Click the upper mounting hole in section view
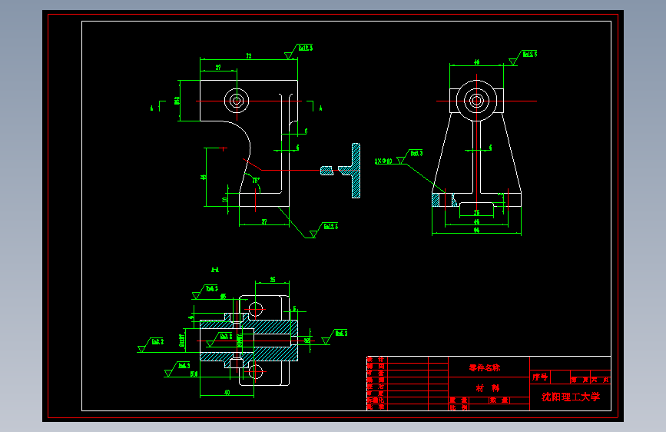This screenshot has width=666, height=432. point(255,310)
